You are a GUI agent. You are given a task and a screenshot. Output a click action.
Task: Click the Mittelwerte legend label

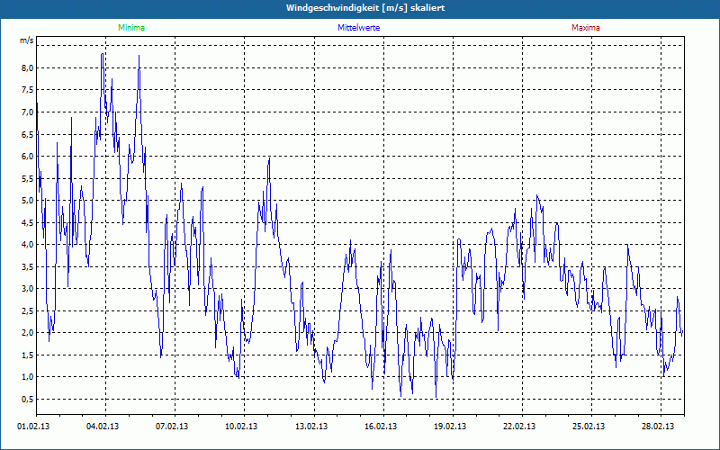pyautogui.click(x=358, y=28)
